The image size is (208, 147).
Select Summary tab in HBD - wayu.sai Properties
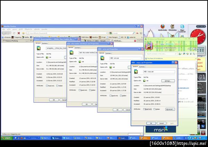pos(142,67)
